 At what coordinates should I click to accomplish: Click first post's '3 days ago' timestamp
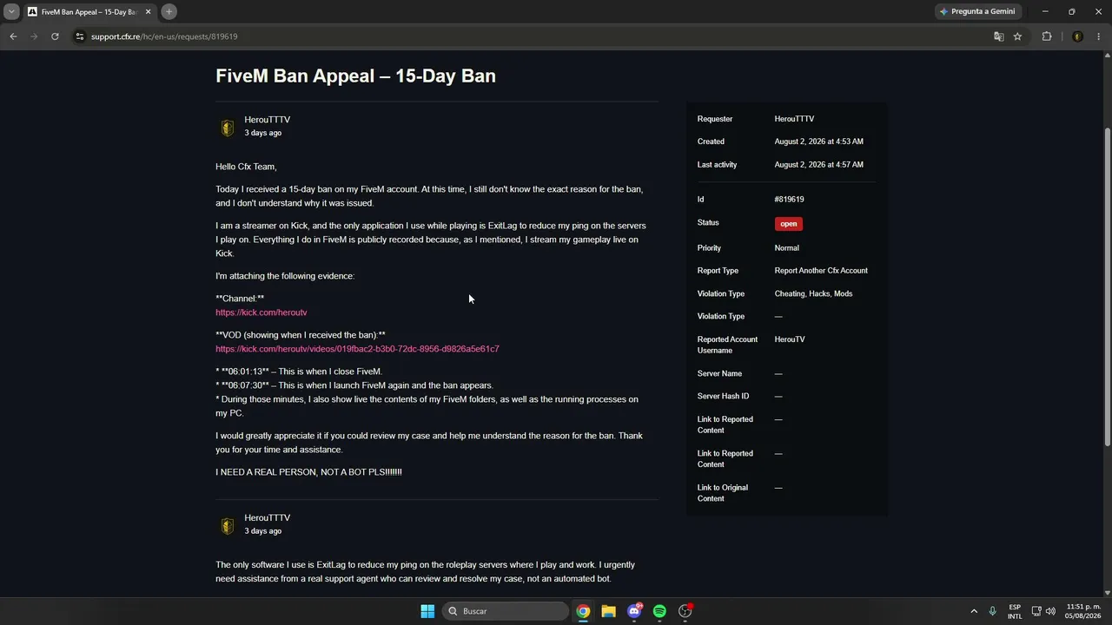(262, 133)
